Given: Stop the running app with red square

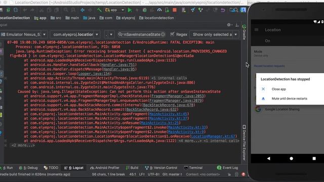Looking at the screenshot, I should pos(175,10).
